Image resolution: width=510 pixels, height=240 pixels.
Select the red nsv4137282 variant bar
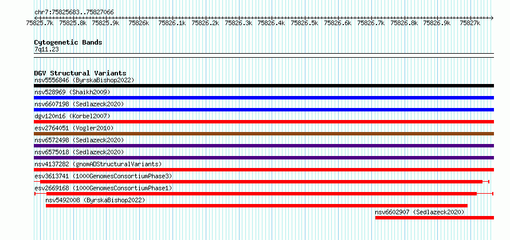coord(264,170)
